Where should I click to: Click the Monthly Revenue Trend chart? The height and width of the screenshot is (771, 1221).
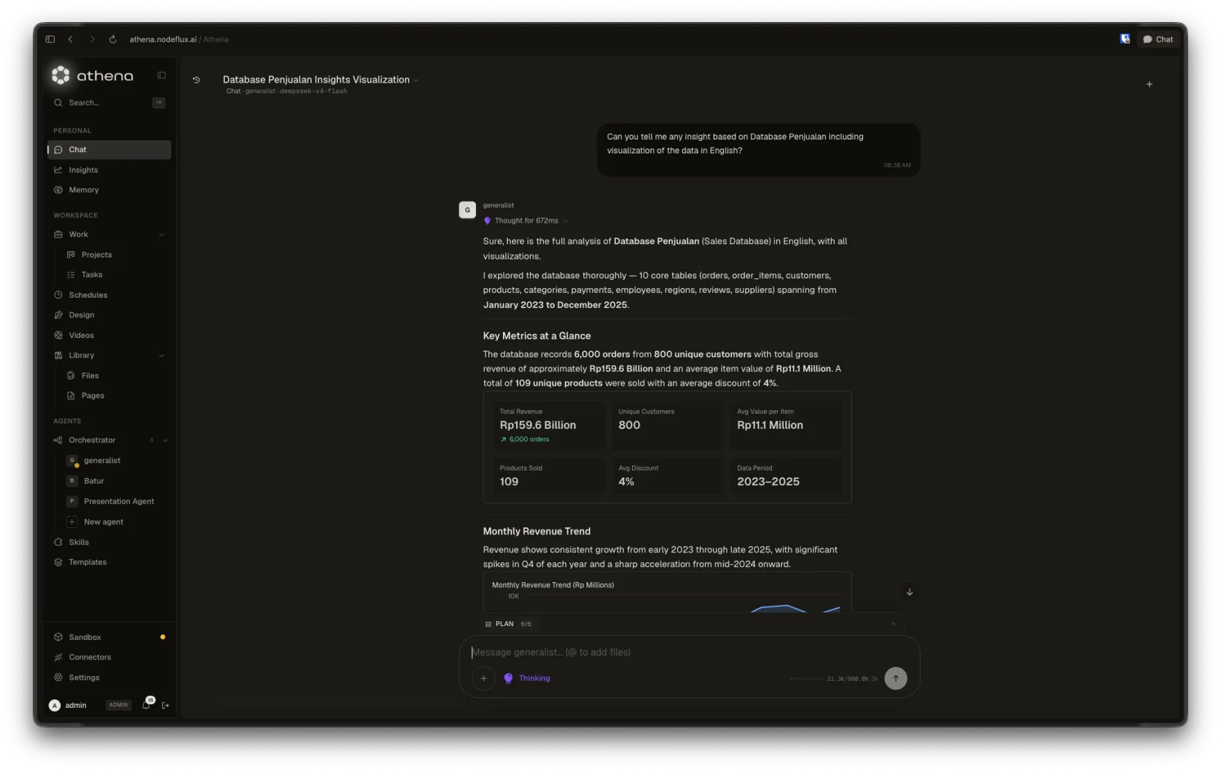click(667, 593)
